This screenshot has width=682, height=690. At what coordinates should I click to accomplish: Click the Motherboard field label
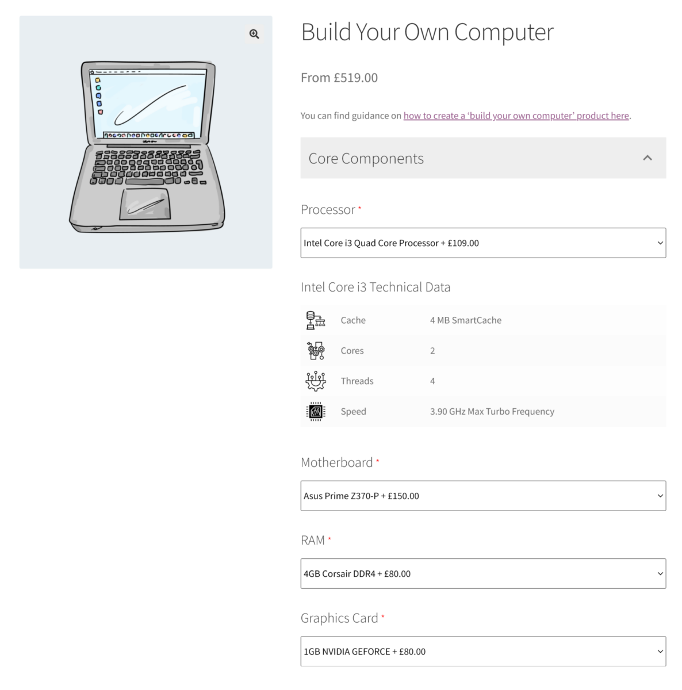(x=337, y=462)
